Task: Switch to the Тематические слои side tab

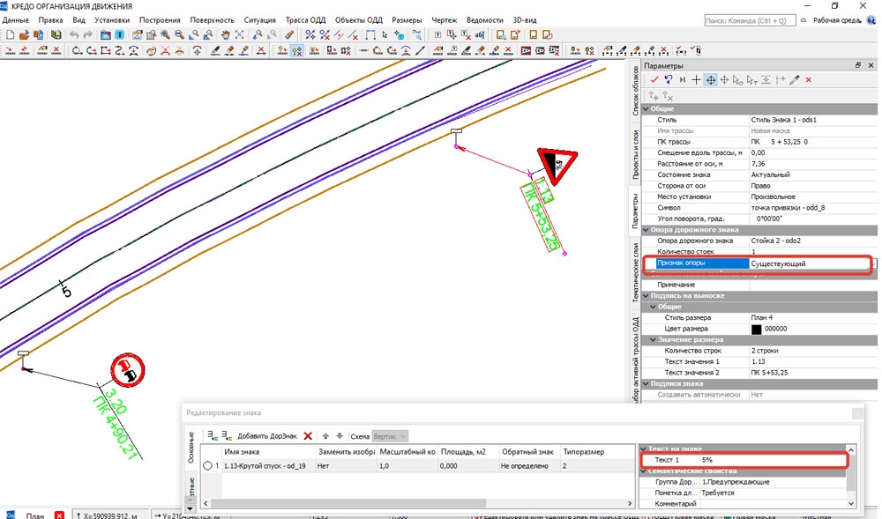Action: click(x=635, y=273)
